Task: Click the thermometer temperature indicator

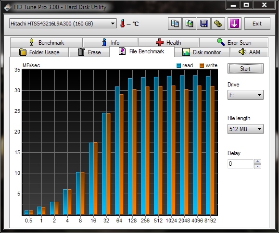Action: 122,24
